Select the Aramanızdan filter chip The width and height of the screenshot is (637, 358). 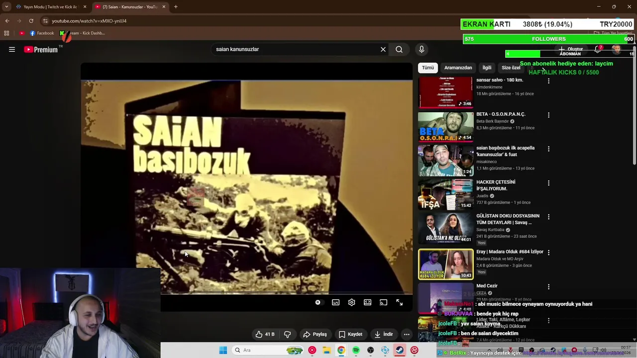coord(458,68)
